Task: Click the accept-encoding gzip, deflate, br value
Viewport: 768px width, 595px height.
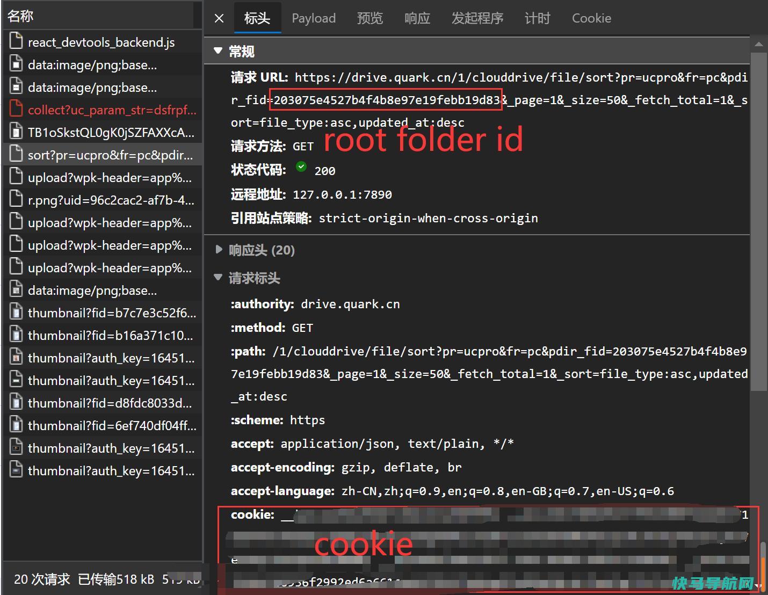Action: [x=401, y=467]
